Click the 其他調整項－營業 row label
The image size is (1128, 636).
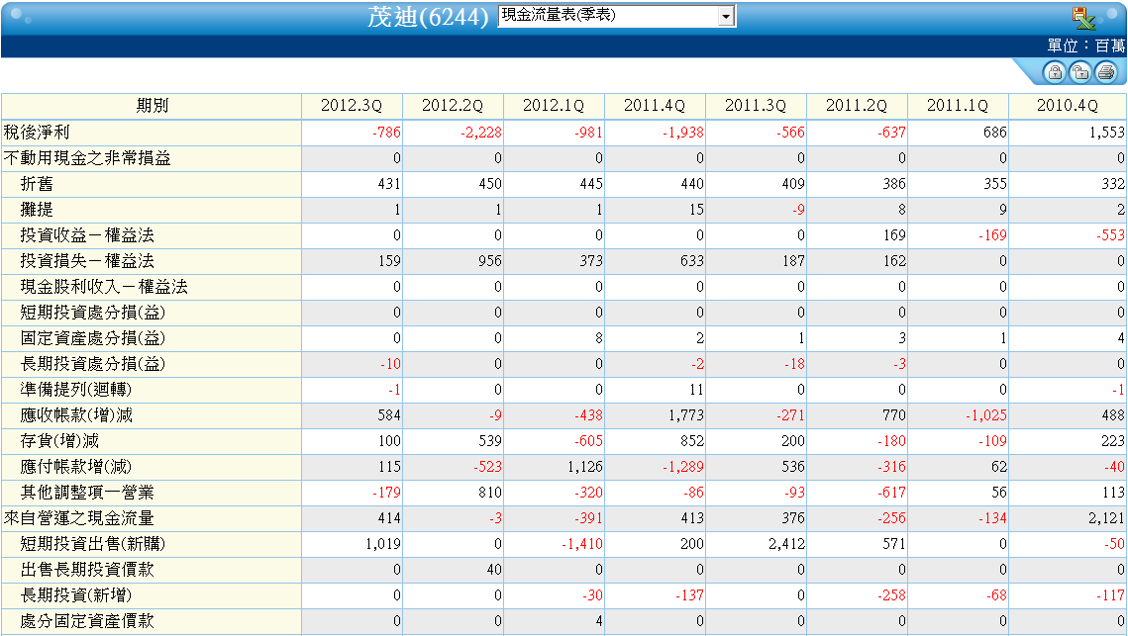tap(87, 493)
